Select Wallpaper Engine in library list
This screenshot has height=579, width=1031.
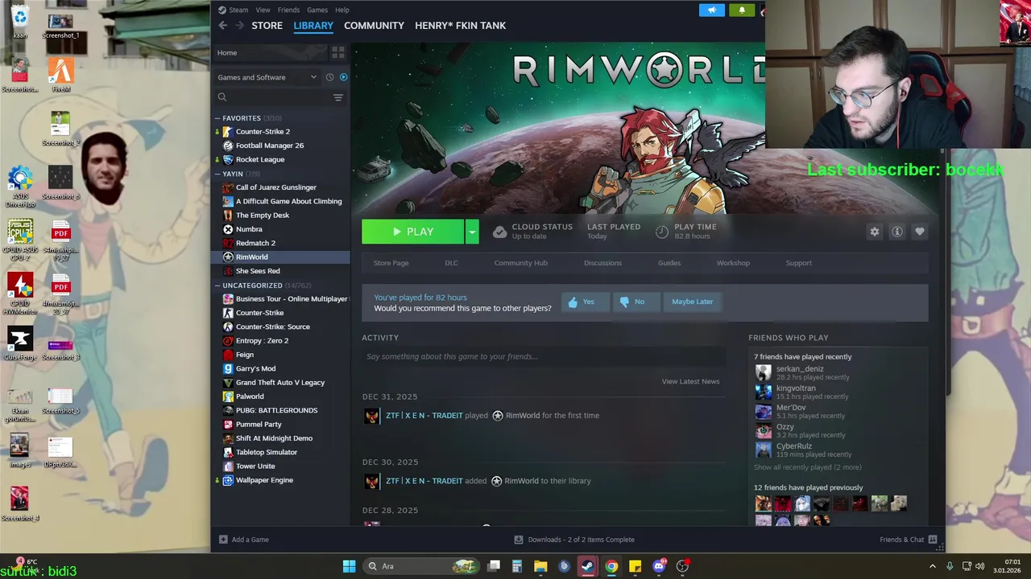point(264,480)
